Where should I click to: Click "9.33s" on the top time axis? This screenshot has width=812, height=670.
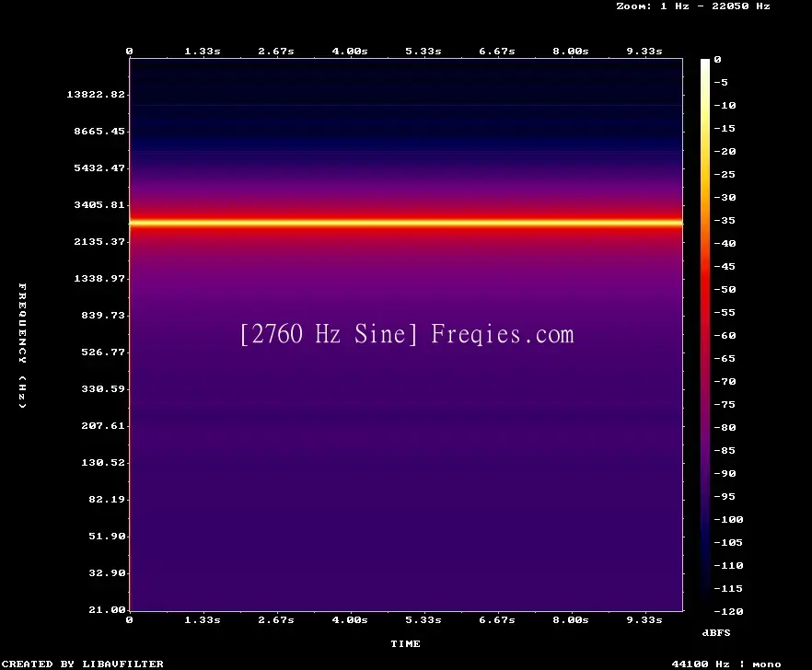644,52
